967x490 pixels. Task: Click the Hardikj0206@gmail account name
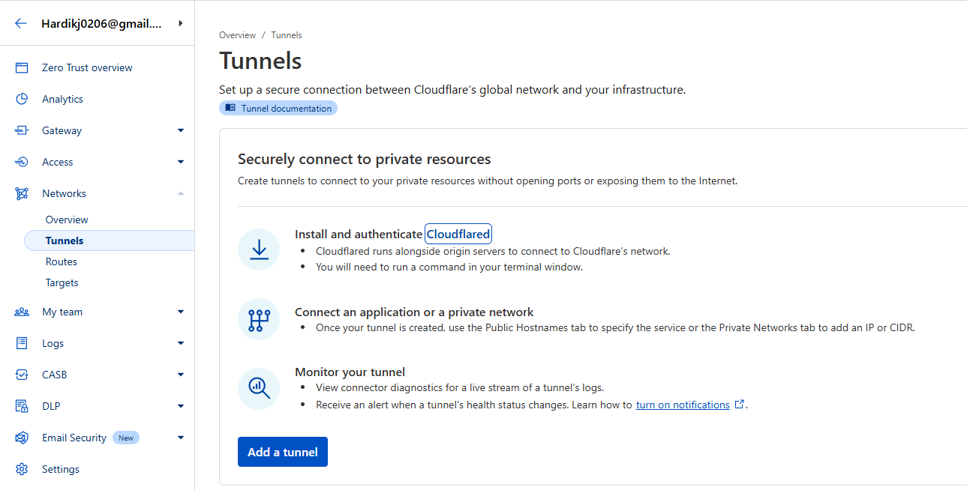(x=101, y=23)
